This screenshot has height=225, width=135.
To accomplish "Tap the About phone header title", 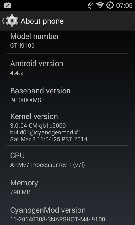I will pyautogui.click(x=42, y=21).
